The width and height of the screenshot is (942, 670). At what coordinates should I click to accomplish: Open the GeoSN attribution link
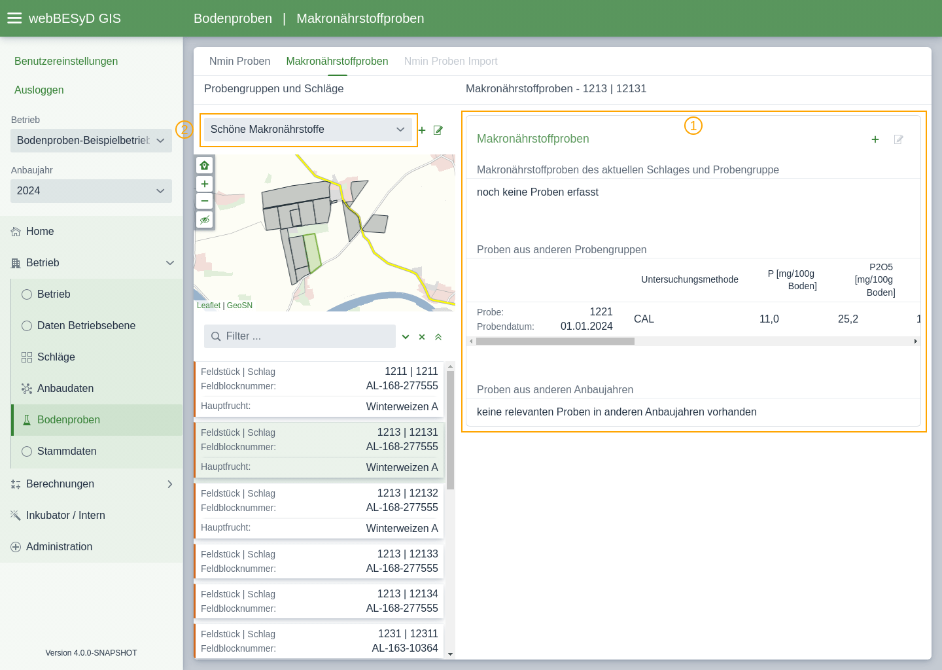(239, 306)
